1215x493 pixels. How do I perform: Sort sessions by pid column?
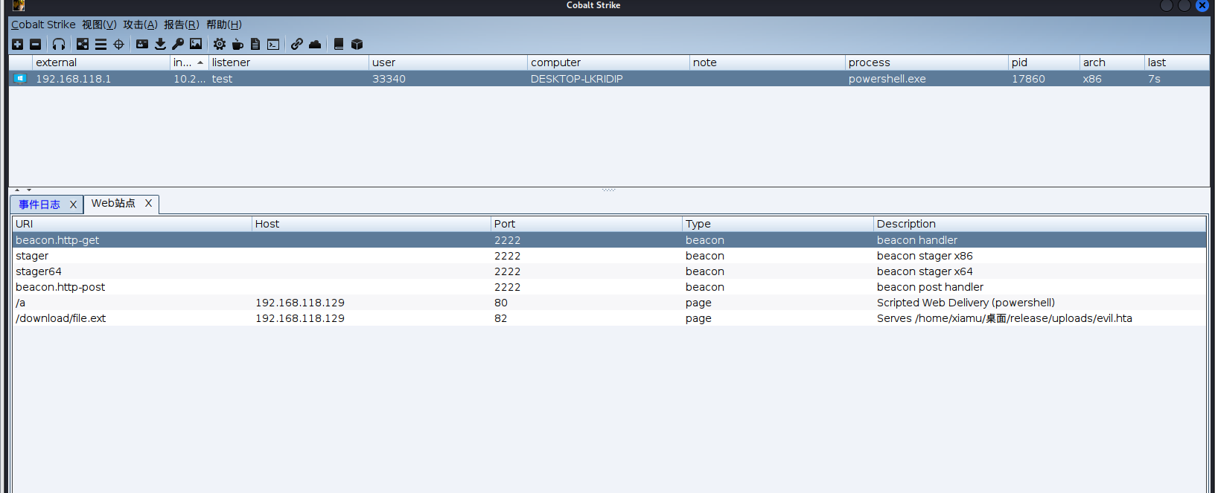1044,62
